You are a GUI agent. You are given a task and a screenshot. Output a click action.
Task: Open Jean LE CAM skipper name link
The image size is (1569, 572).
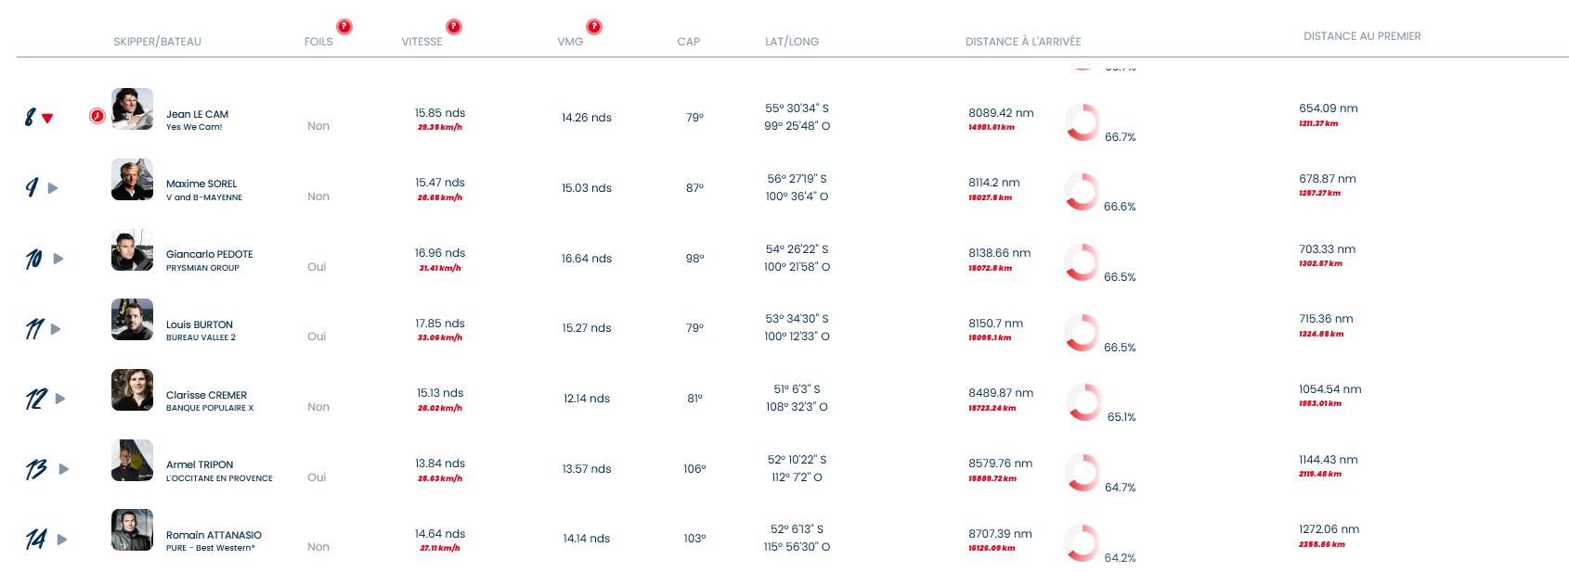(197, 114)
